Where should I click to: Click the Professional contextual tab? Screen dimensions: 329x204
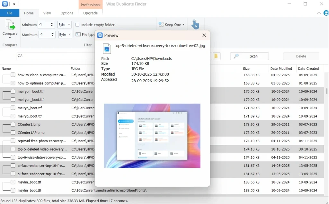(x=91, y=4)
